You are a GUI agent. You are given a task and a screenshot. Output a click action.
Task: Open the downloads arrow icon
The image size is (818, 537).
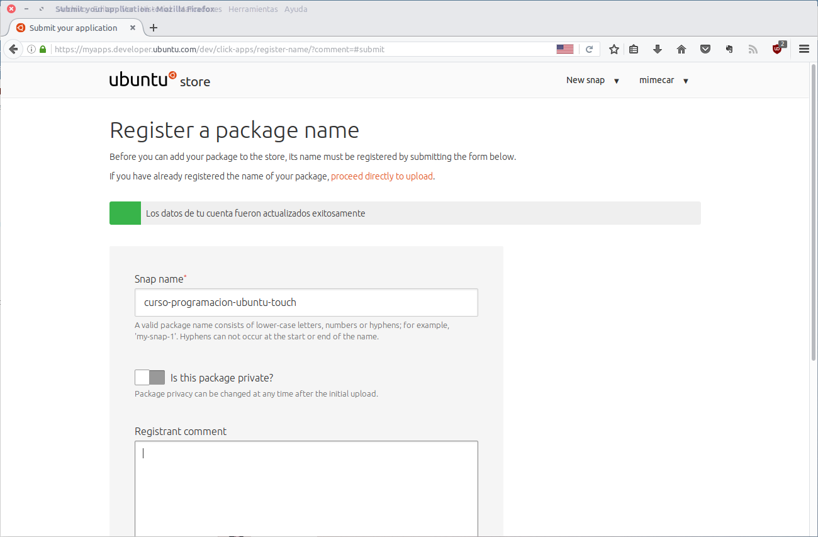(x=658, y=49)
